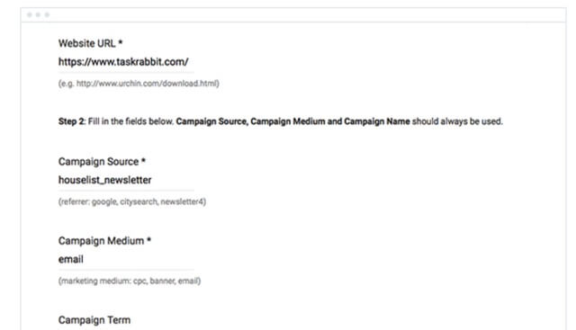Screen dimensions: 576x330
Task: Select the Campaign Medium label
Action: (101, 241)
